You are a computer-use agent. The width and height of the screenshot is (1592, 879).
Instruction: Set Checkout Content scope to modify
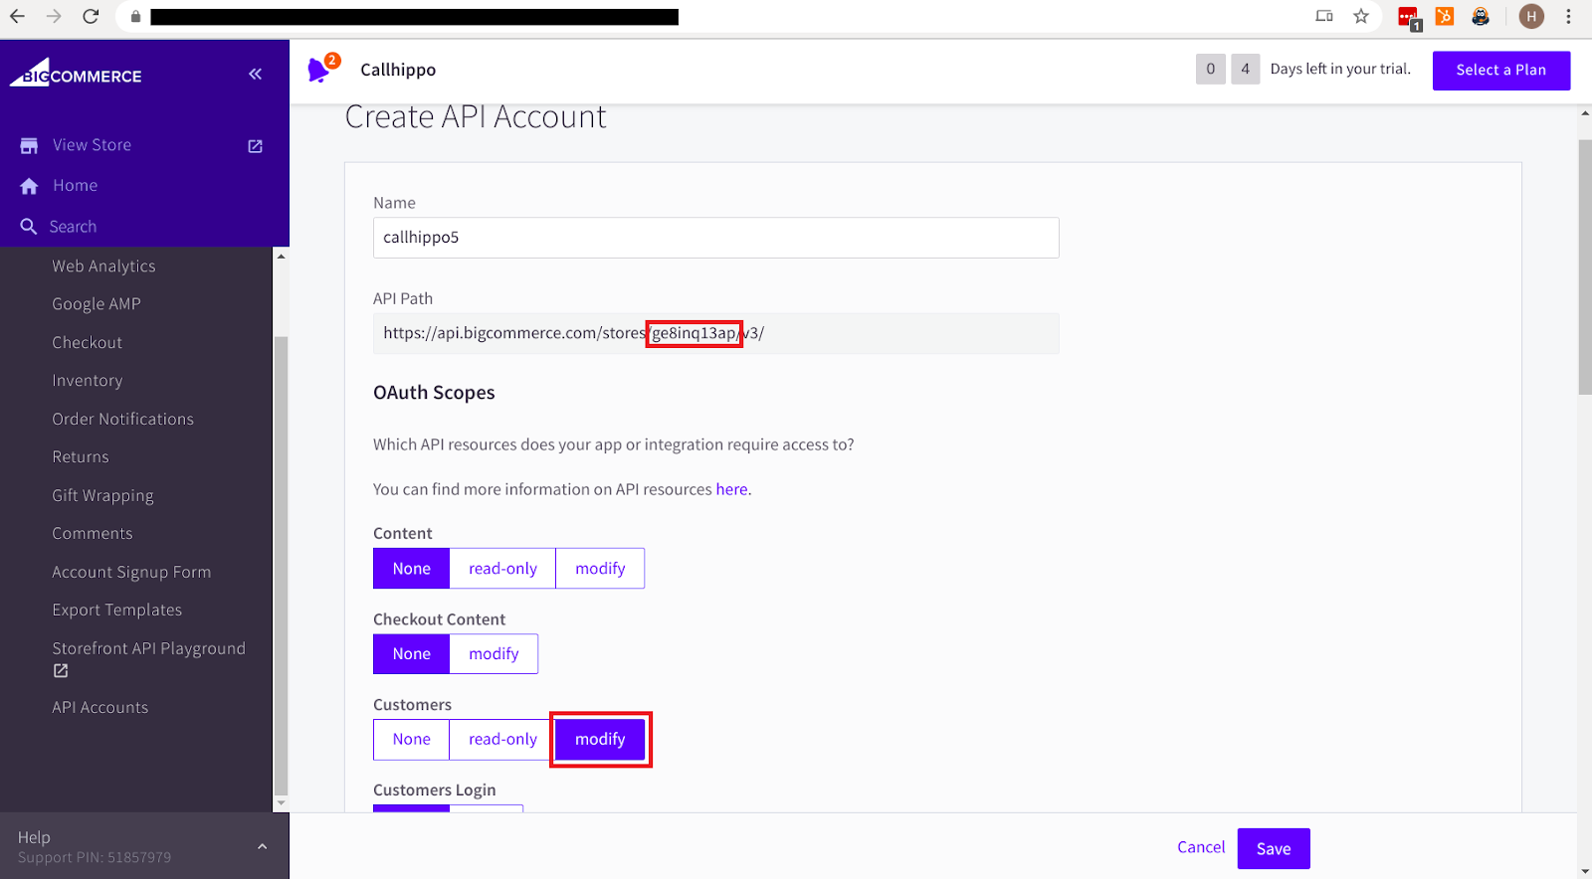[x=494, y=654]
